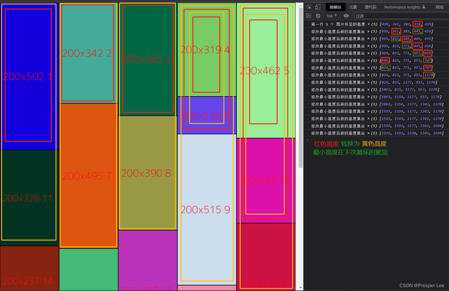Click the dark green image labeled 200x326 11
This screenshot has height=291, width=449.
point(30,198)
